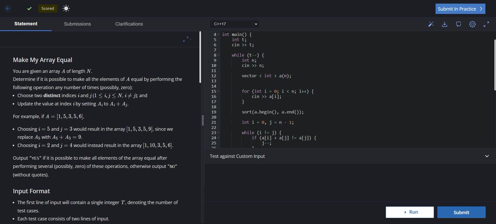The image size is (496, 224).
Task: Click line number 19 in the gutter
Action: [214, 112]
